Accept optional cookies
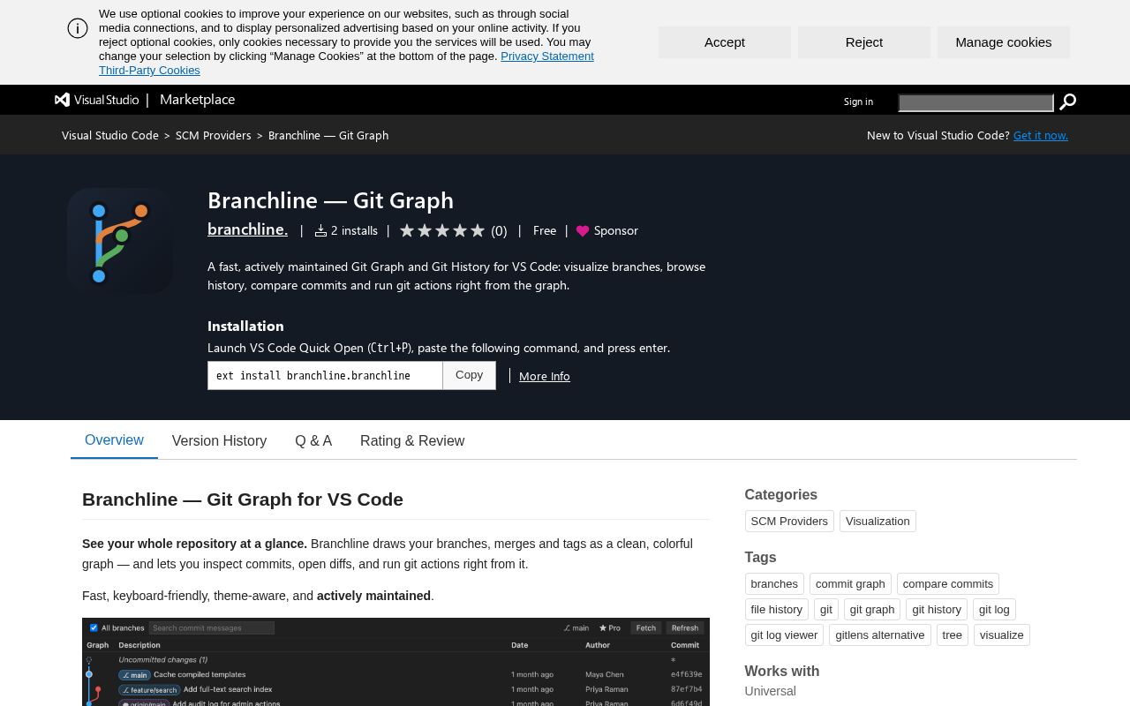The height and width of the screenshot is (706, 1130). point(725,42)
